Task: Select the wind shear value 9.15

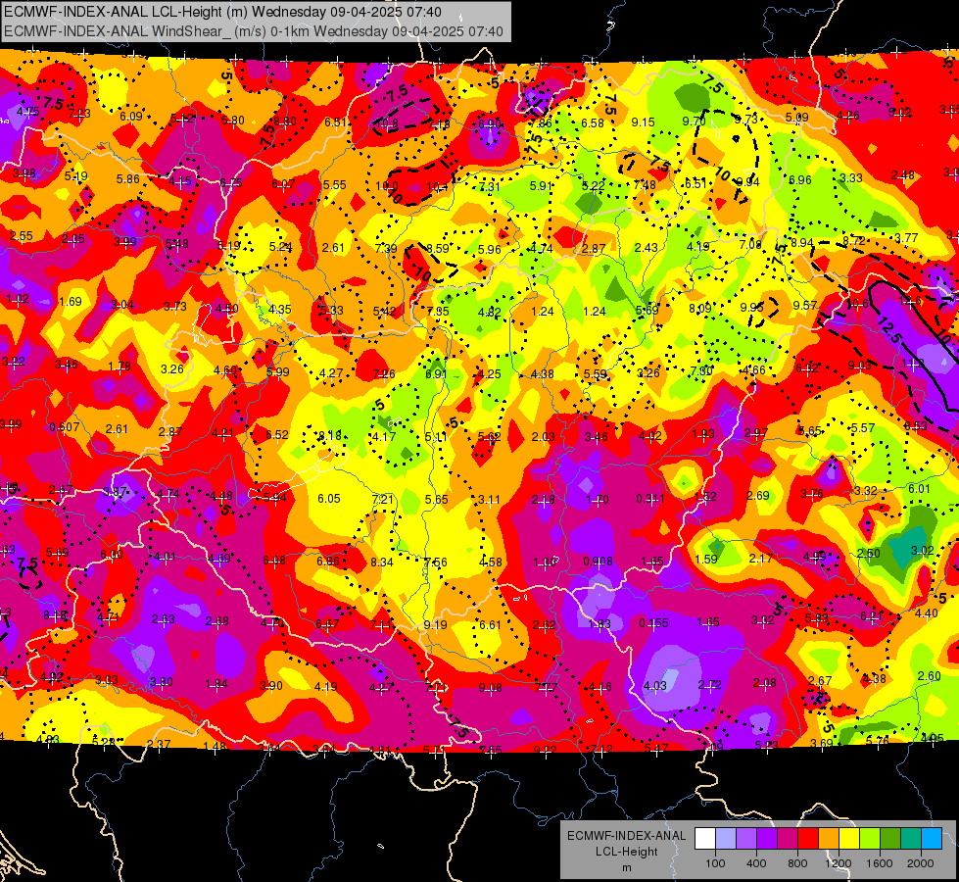Action: coord(643,122)
